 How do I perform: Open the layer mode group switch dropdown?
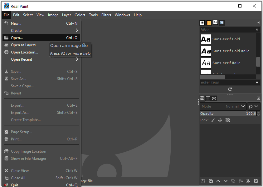click(253, 106)
